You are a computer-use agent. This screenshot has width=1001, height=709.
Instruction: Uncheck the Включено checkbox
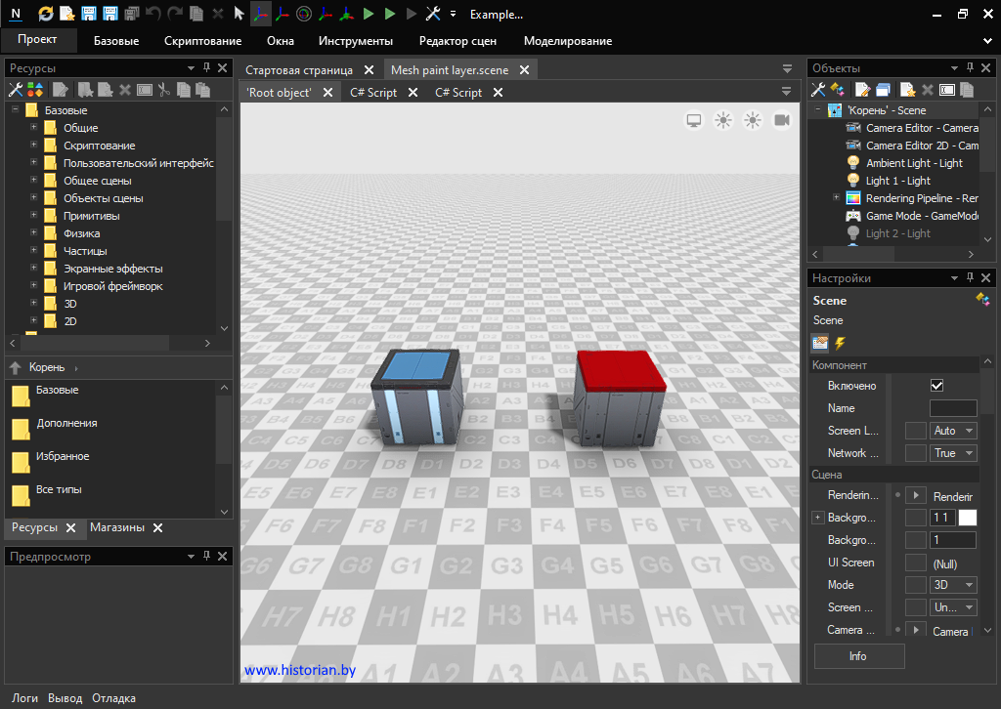[936, 386]
